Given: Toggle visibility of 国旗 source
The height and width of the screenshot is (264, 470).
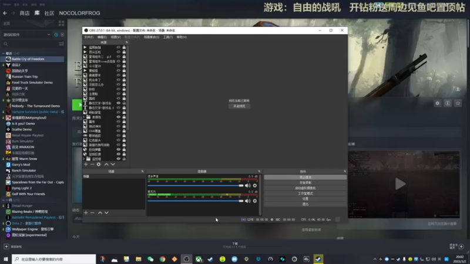Looking at the screenshot, I should [119, 98].
